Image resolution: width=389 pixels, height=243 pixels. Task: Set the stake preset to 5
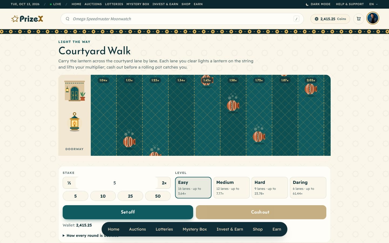pyautogui.click(x=75, y=196)
